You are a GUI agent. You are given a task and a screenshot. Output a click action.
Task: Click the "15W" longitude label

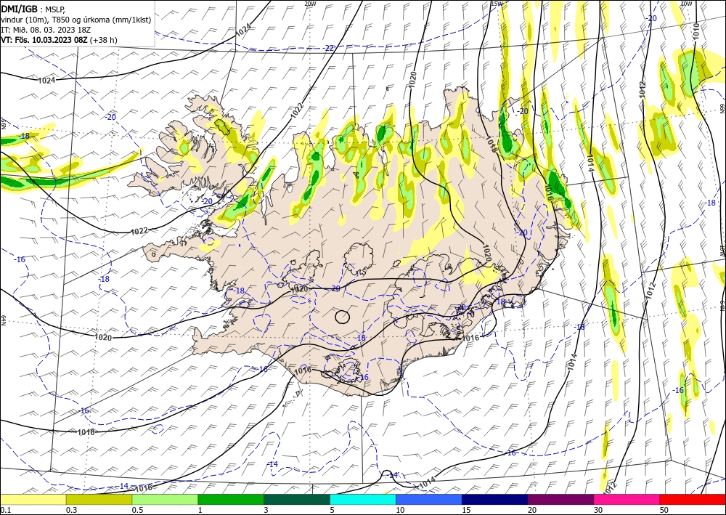(497, 4)
